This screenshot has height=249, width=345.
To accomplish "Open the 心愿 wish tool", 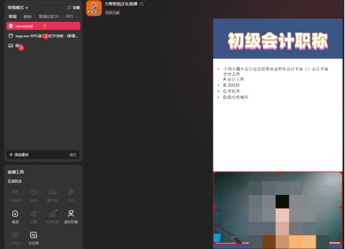I will [34, 217].
